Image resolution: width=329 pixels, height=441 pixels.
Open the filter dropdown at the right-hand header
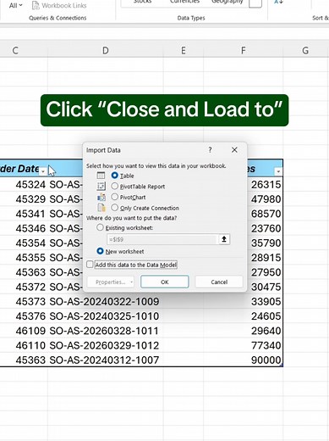pos(278,171)
